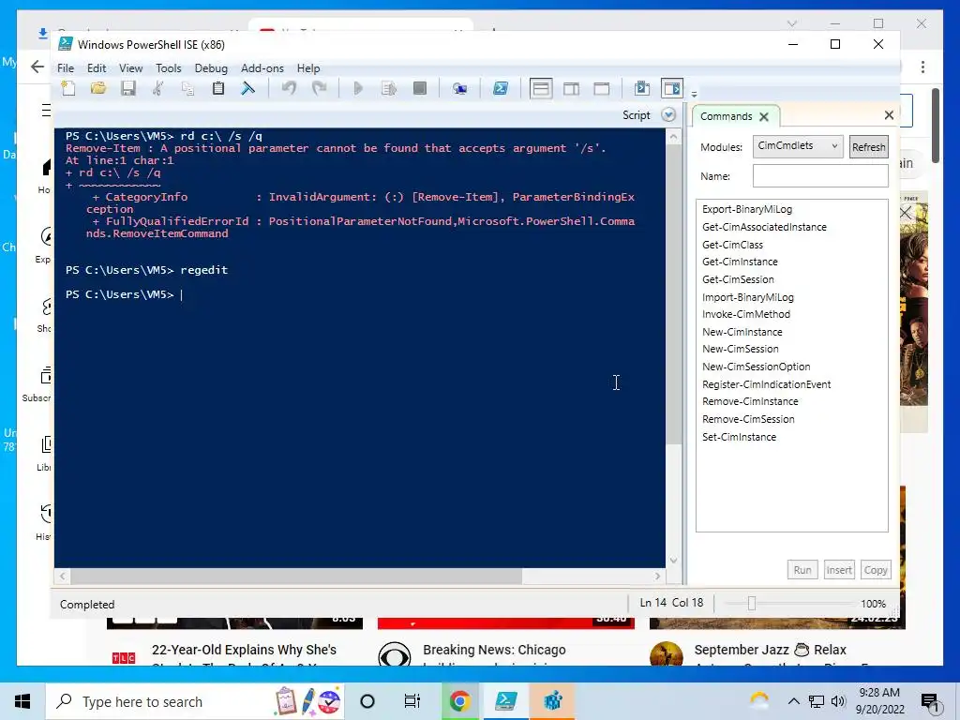Show script pane on top layout icon
This screenshot has height=720, width=960.
tap(541, 89)
